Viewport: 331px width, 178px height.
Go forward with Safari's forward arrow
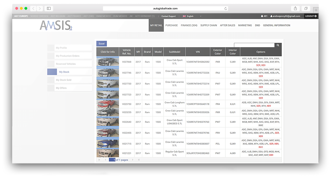(40, 9)
